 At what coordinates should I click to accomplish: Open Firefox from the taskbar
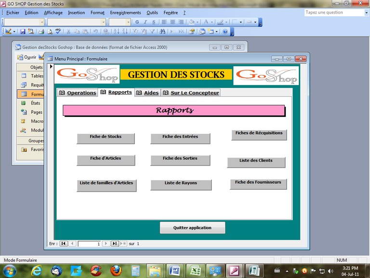(116, 270)
